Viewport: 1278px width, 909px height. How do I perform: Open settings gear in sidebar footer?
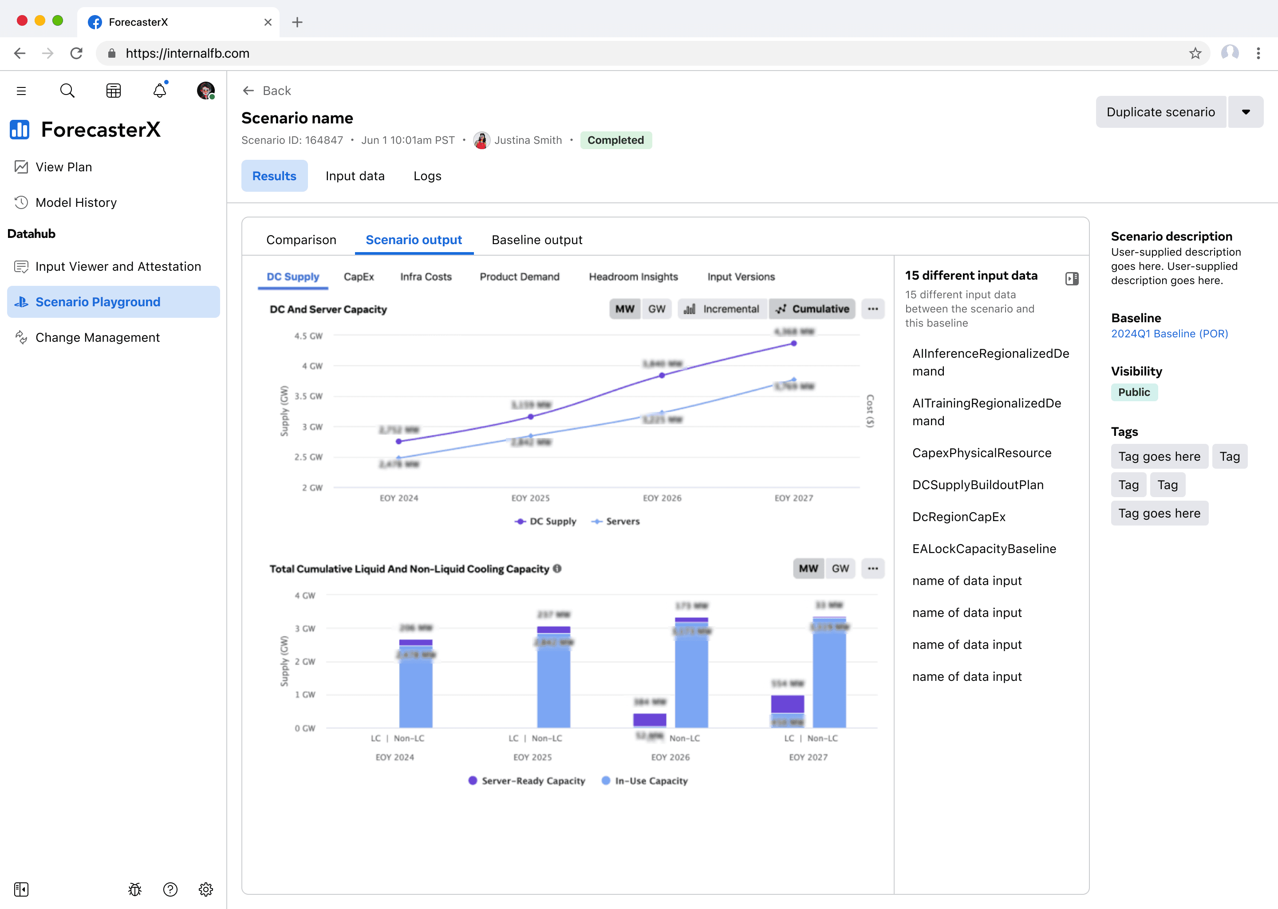[x=206, y=889]
